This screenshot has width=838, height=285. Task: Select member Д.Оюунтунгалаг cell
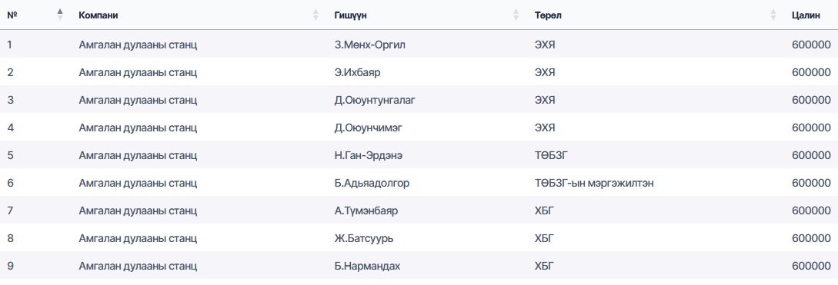[375, 100]
